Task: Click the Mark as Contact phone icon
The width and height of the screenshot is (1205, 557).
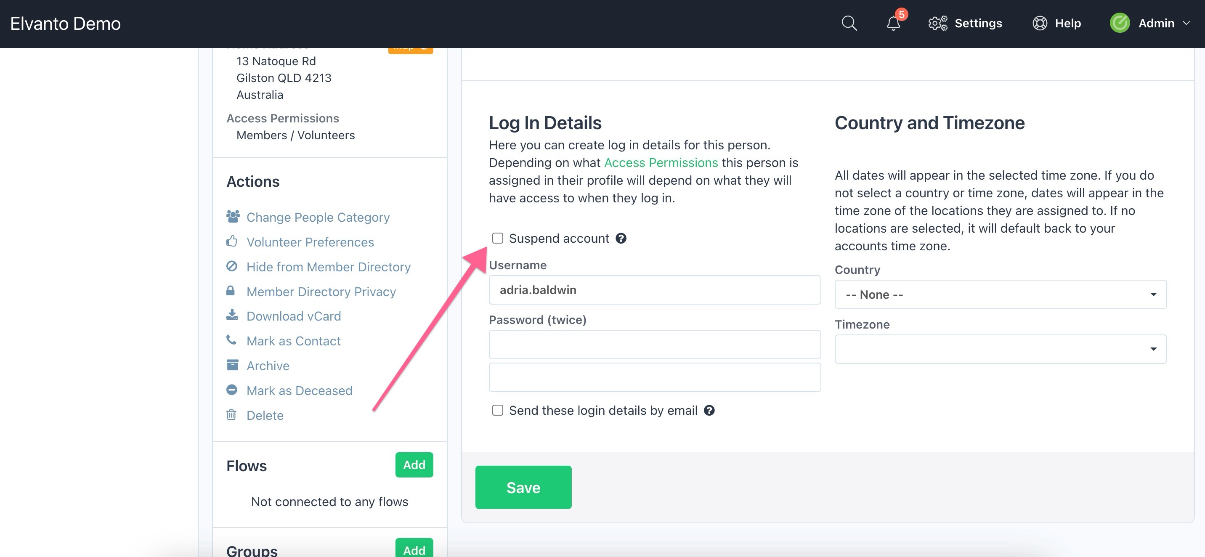Action: [x=231, y=340]
